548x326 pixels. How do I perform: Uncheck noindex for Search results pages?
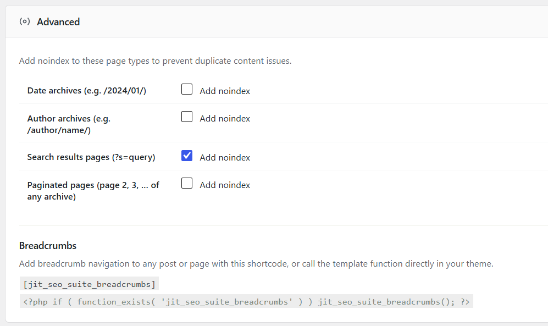[x=187, y=156]
